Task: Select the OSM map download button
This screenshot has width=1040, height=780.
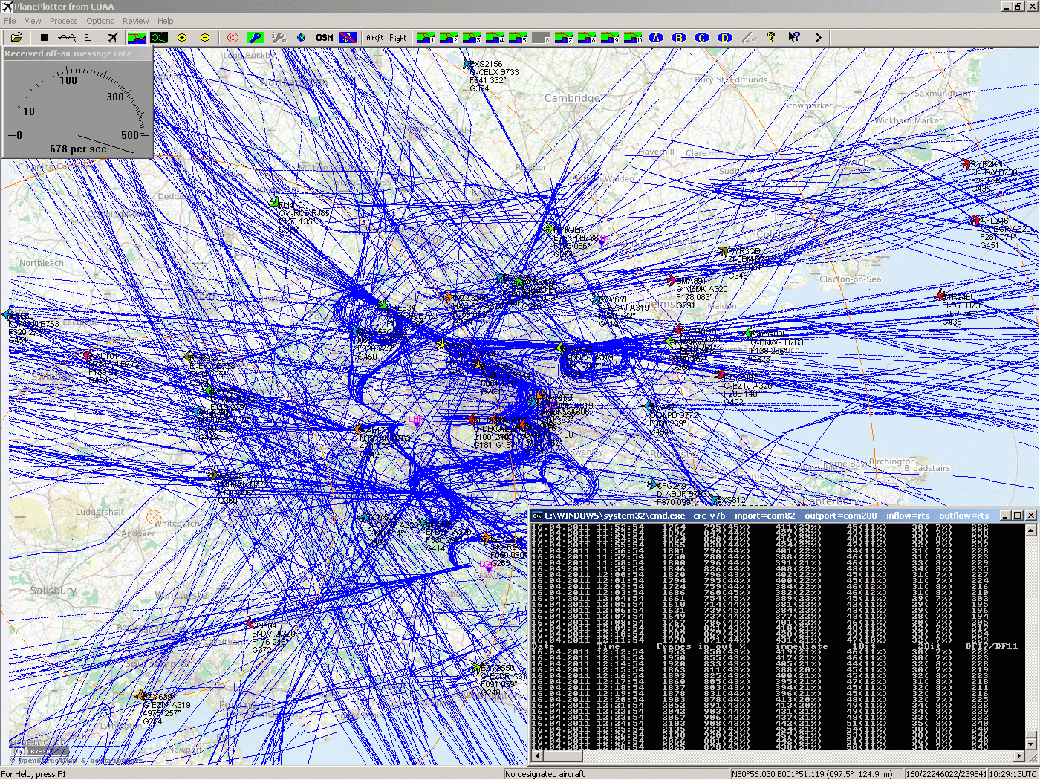Action: (x=325, y=37)
